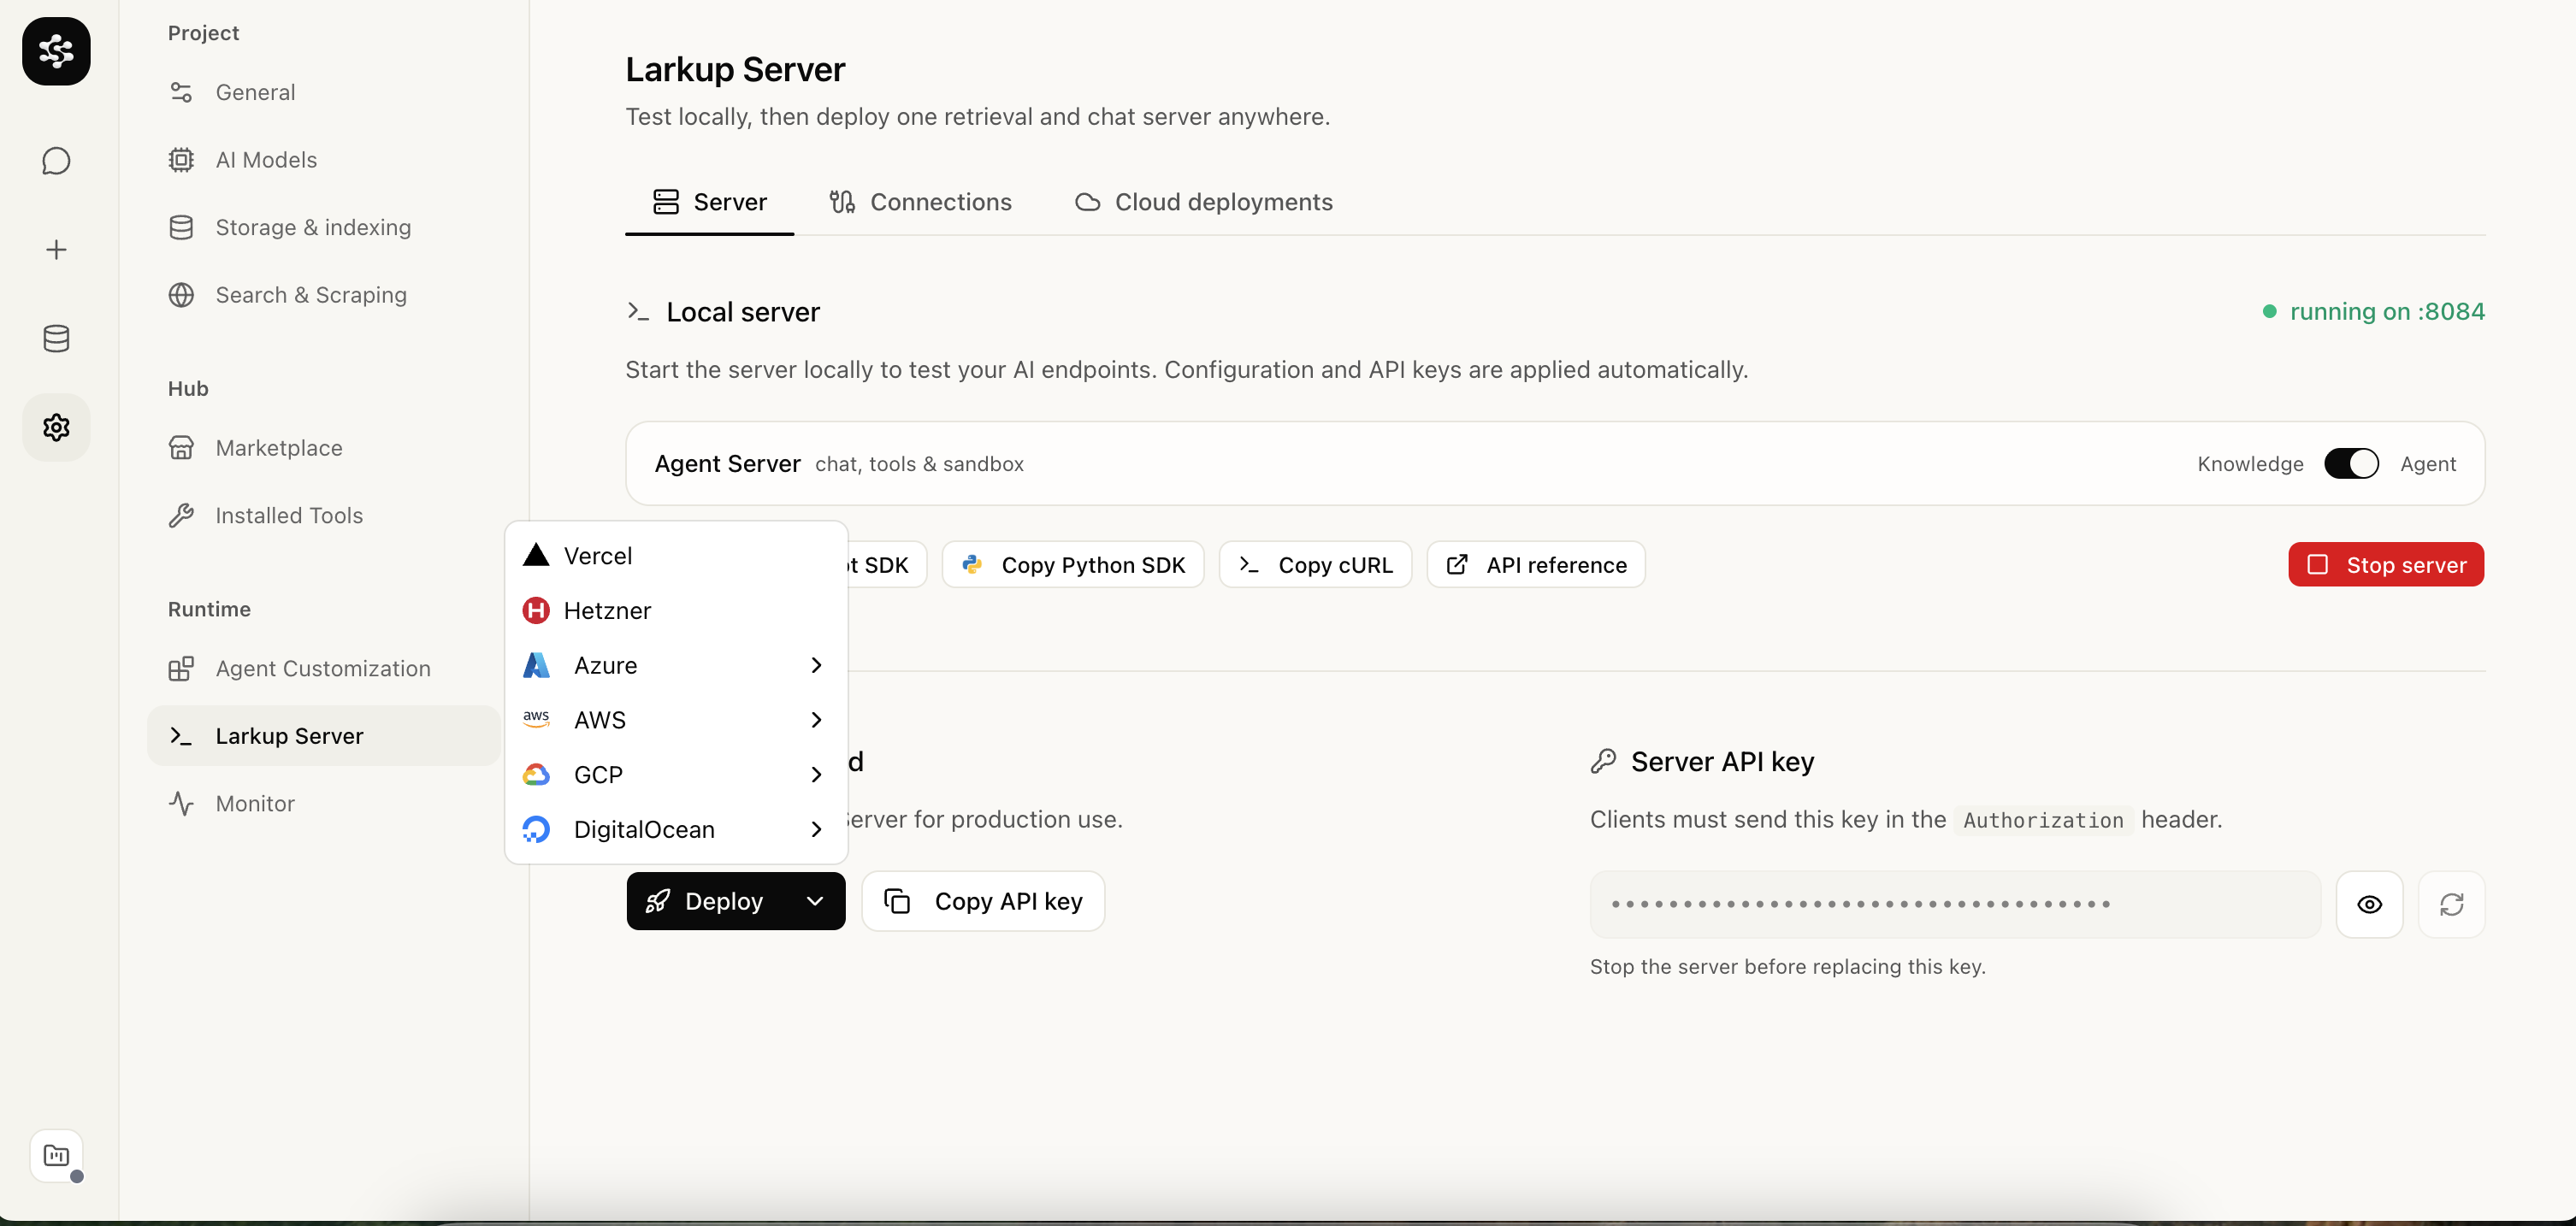Toggle the Knowledge/Agent switch
This screenshot has height=1226, width=2576.
(x=2351, y=464)
